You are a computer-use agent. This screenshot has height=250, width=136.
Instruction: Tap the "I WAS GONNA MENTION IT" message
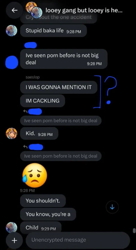point(59,87)
